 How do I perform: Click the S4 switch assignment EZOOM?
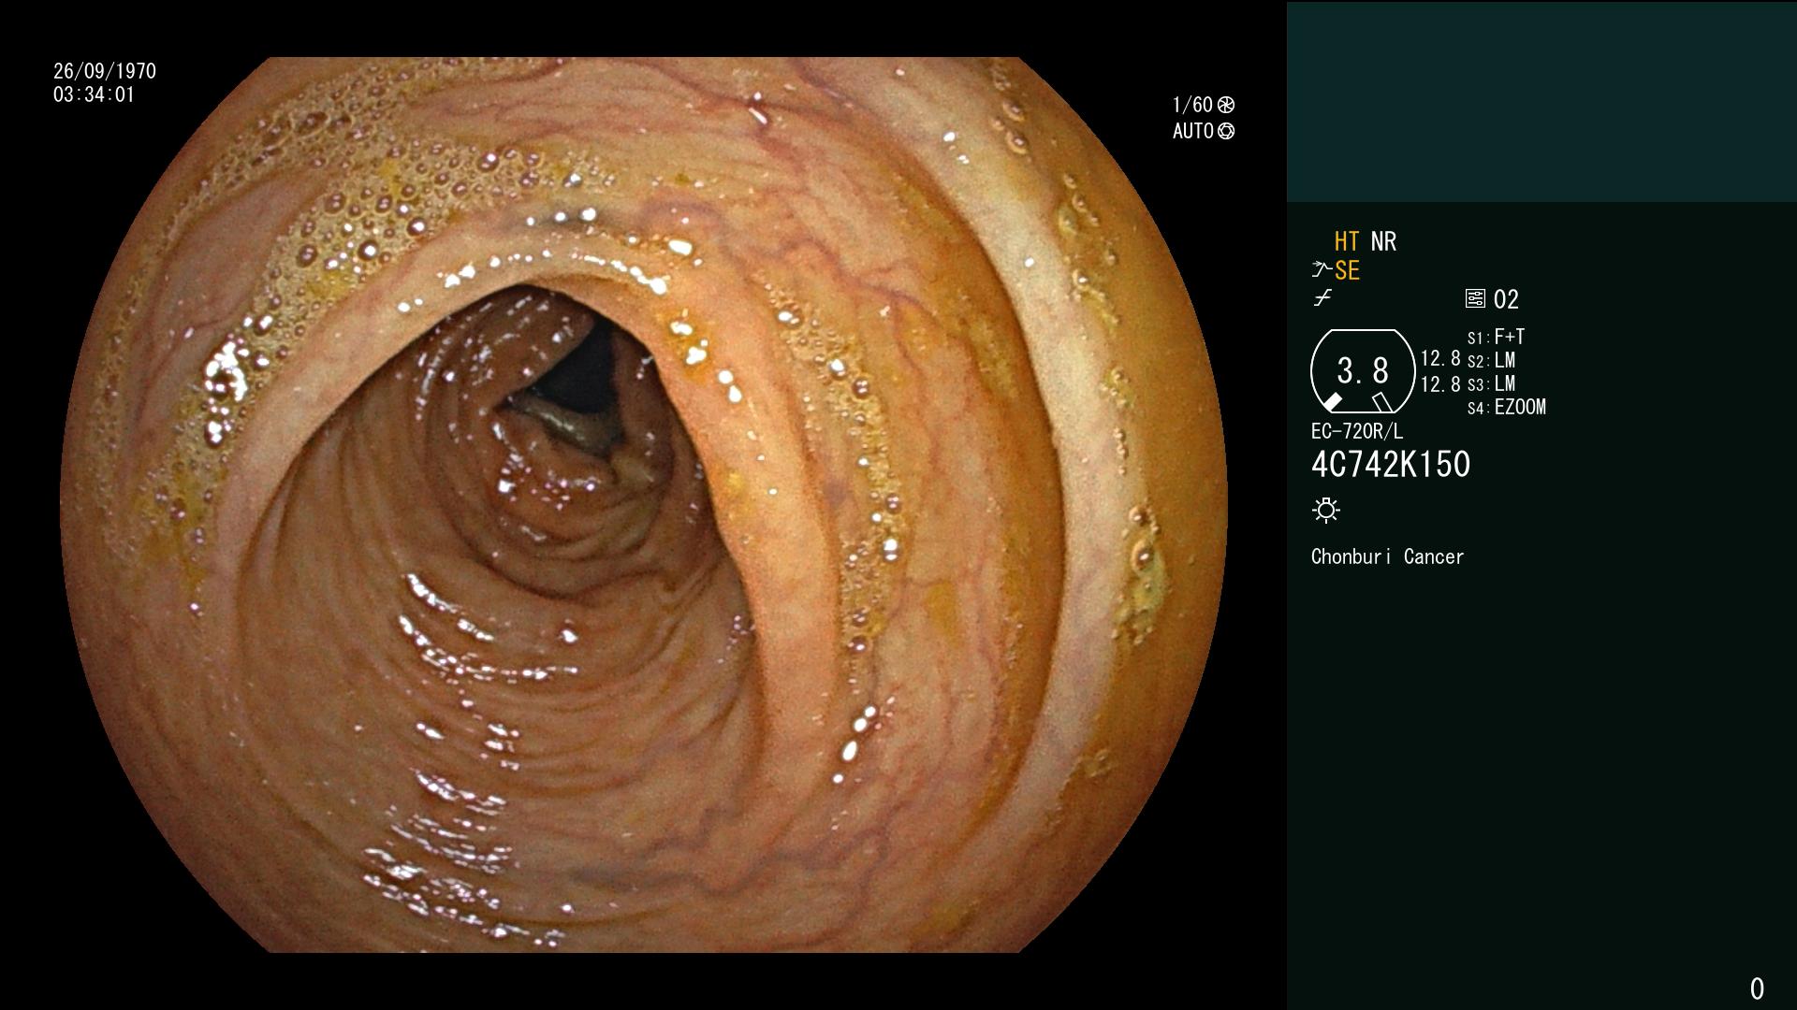click(x=1507, y=407)
